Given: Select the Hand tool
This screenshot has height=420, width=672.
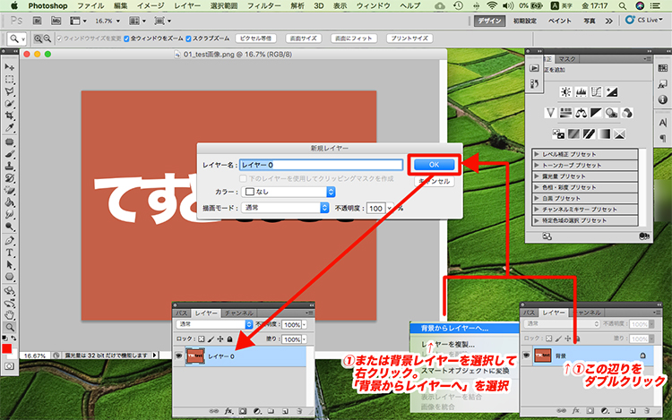Looking at the screenshot, I should (10, 315).
